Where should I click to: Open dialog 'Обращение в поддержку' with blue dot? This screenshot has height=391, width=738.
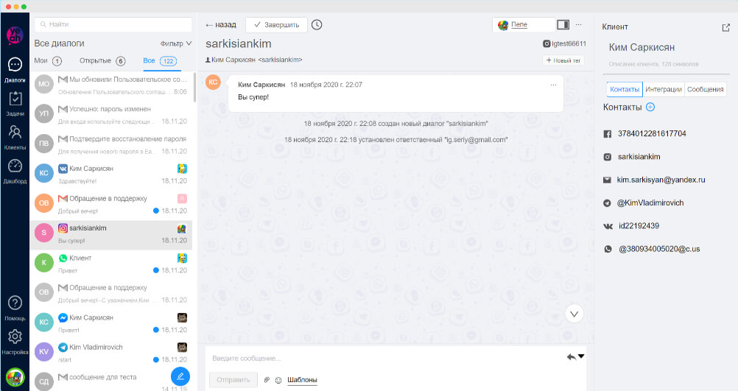pos(111,204)
